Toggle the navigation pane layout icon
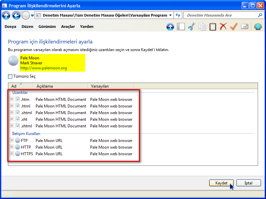This screenshot has width=266, height=199. pos(181,27)
